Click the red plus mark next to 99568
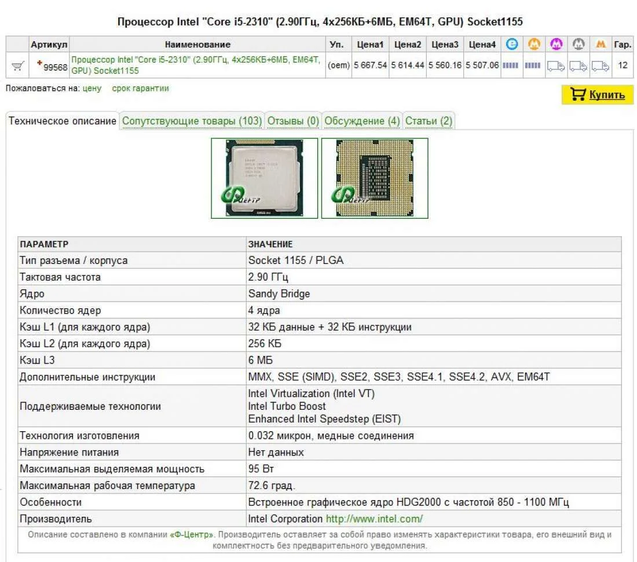The image size is (637, 562). click(x=39, y=63)
